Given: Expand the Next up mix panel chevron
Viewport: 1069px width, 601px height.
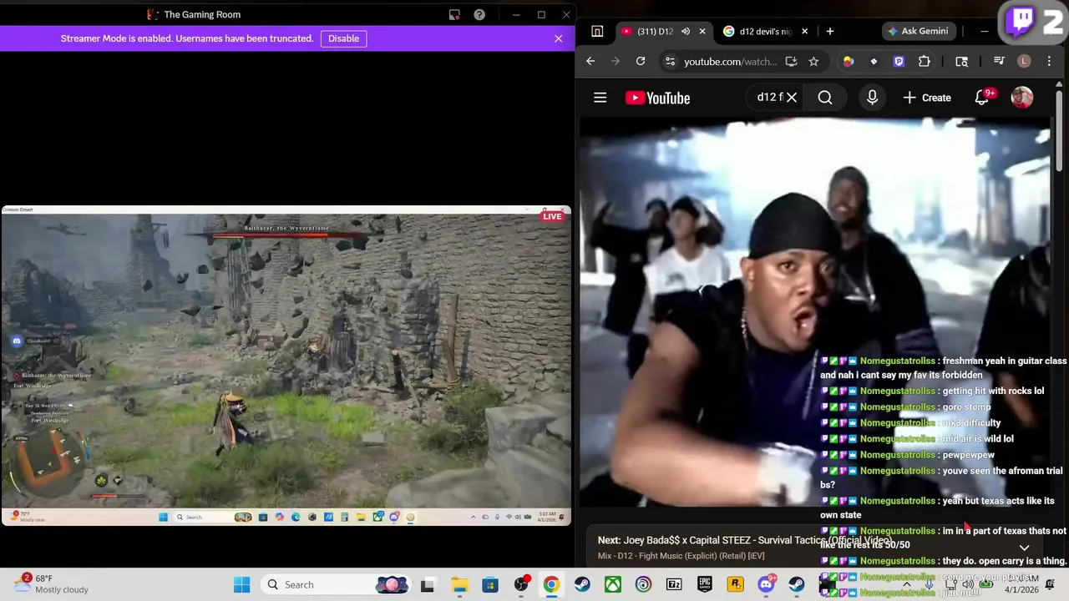Looking at the screenshot, I should 1025,548.
